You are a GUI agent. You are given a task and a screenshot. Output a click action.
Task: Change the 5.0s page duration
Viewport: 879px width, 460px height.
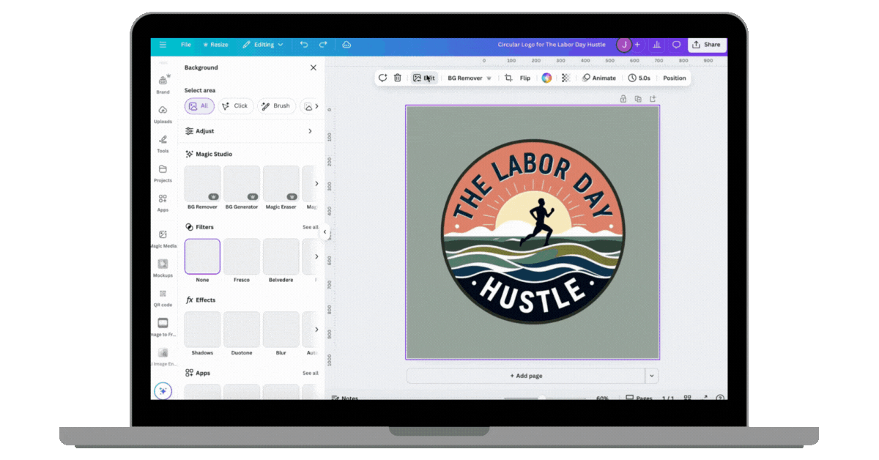[x=639, y=78]
